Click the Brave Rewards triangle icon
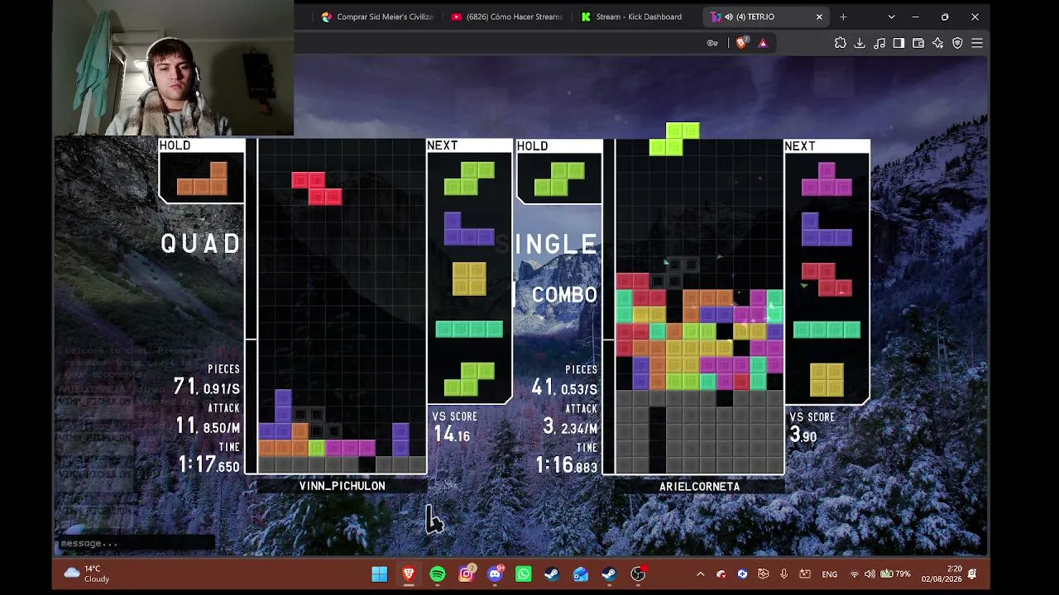 [763, 43]
